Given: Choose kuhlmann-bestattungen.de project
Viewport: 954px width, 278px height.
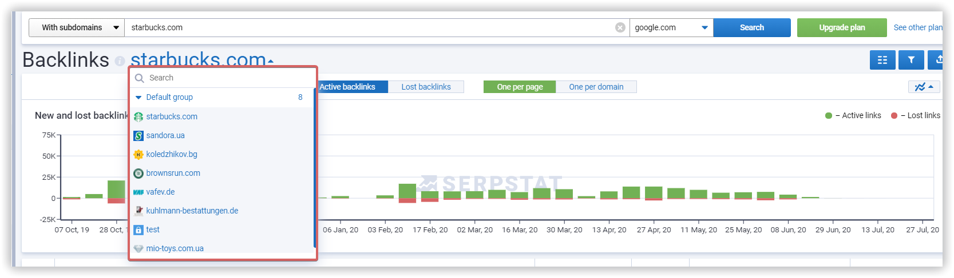Looking at the screenshot, I should 192,211.
